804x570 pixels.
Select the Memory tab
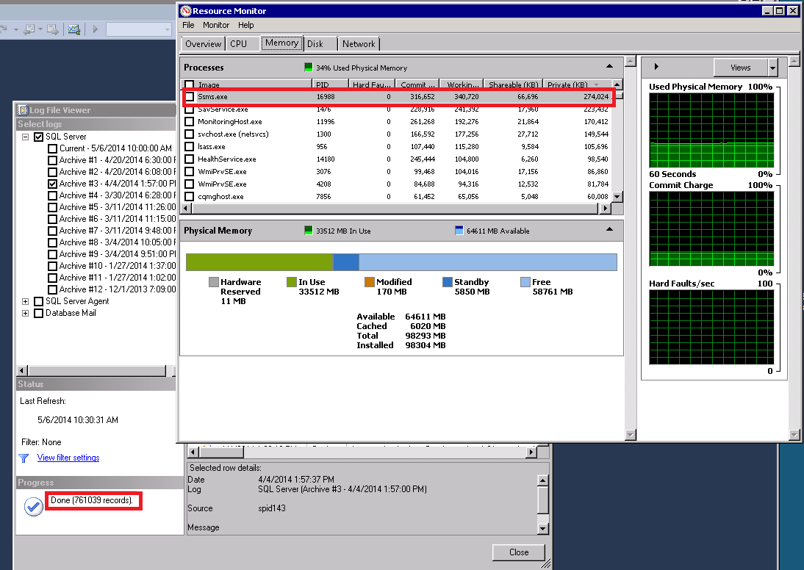click(281, 43)
